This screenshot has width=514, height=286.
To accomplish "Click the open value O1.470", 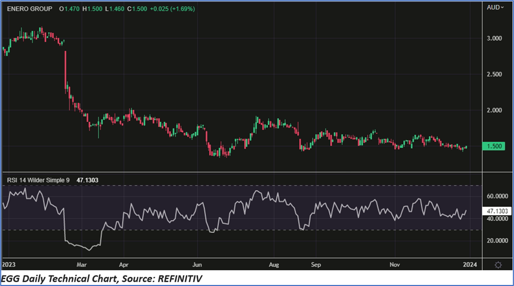I will coord(69,9).
